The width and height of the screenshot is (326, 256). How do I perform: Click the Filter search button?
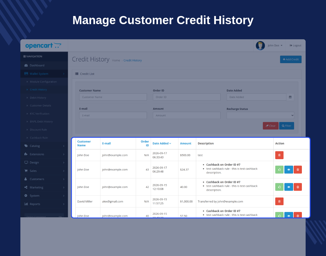(x=286, y=126)
